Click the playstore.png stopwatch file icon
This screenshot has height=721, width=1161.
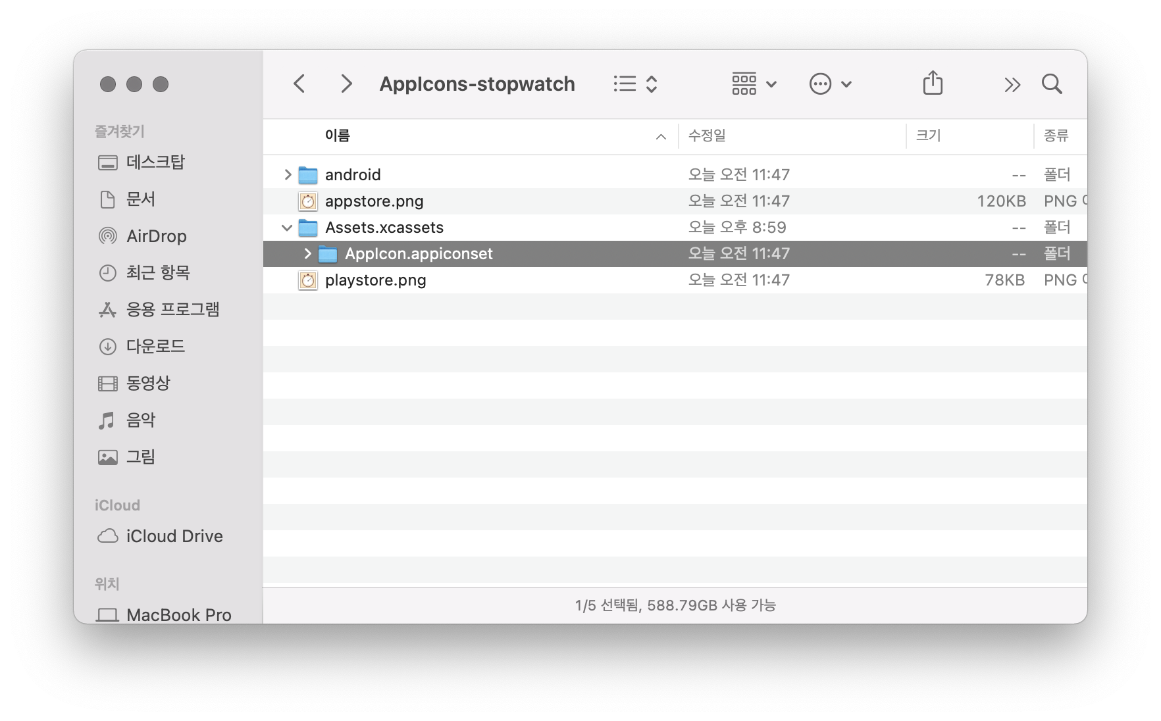[307, 280]
